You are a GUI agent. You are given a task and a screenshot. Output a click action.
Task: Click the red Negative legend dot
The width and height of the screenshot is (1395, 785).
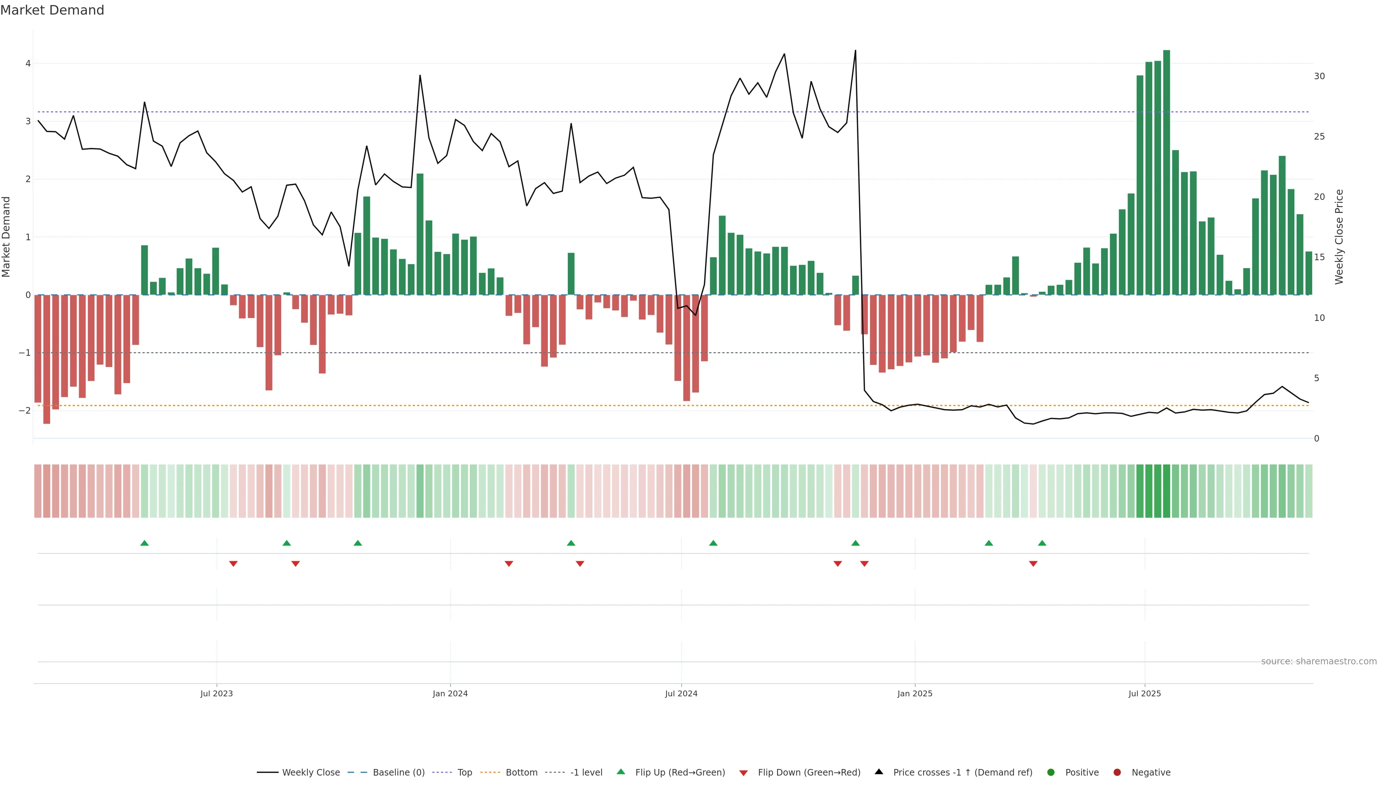(x=1117, y=772)
